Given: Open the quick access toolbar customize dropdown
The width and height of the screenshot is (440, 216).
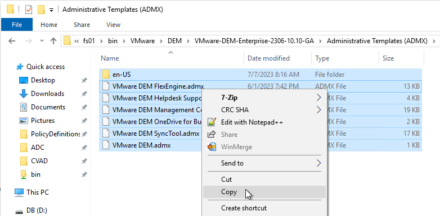Looking at the screenshot, I should (51, 10).
